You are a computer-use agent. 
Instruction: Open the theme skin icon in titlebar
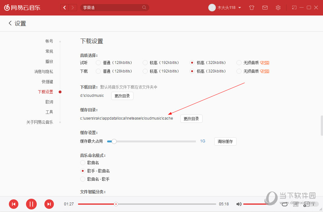(x=251, y=7)
